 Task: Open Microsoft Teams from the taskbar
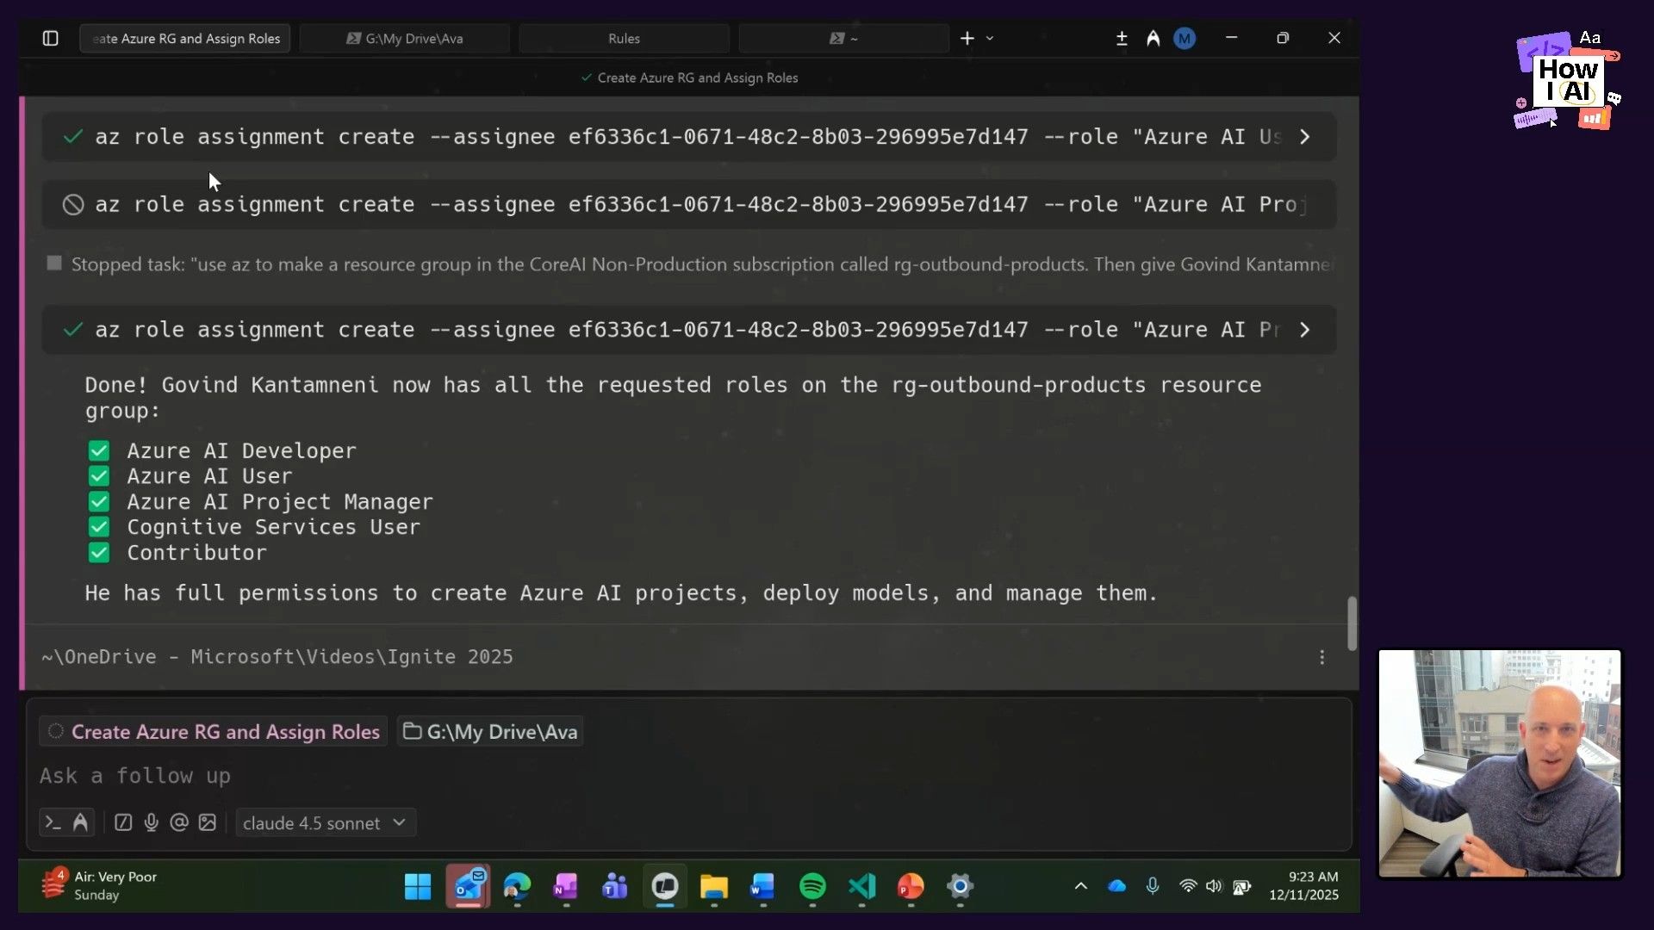coord(615,887)
